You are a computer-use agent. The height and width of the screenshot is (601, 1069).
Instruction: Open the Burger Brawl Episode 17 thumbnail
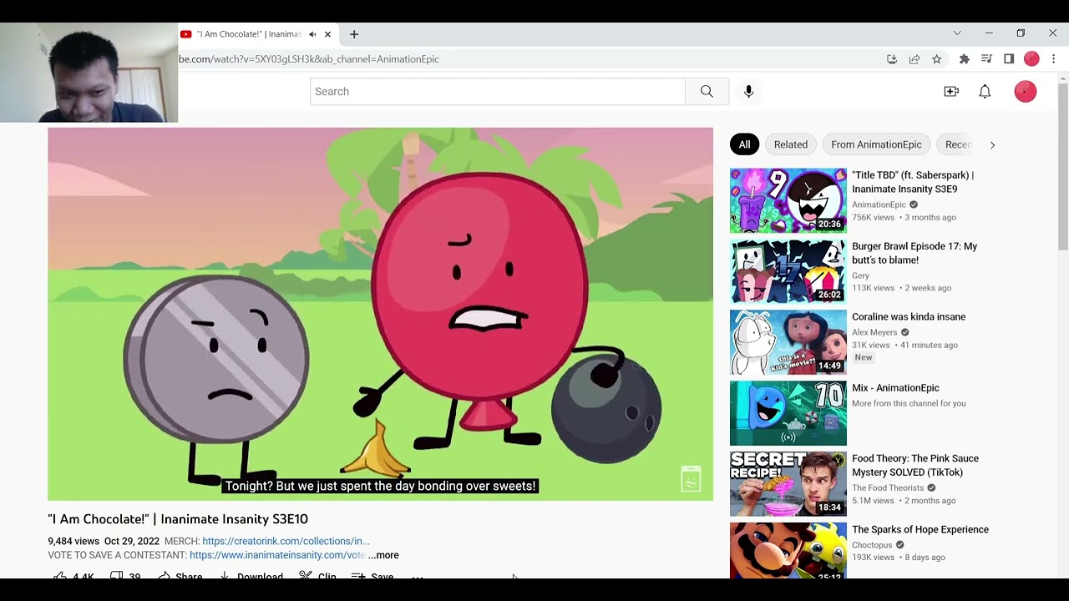788,271
